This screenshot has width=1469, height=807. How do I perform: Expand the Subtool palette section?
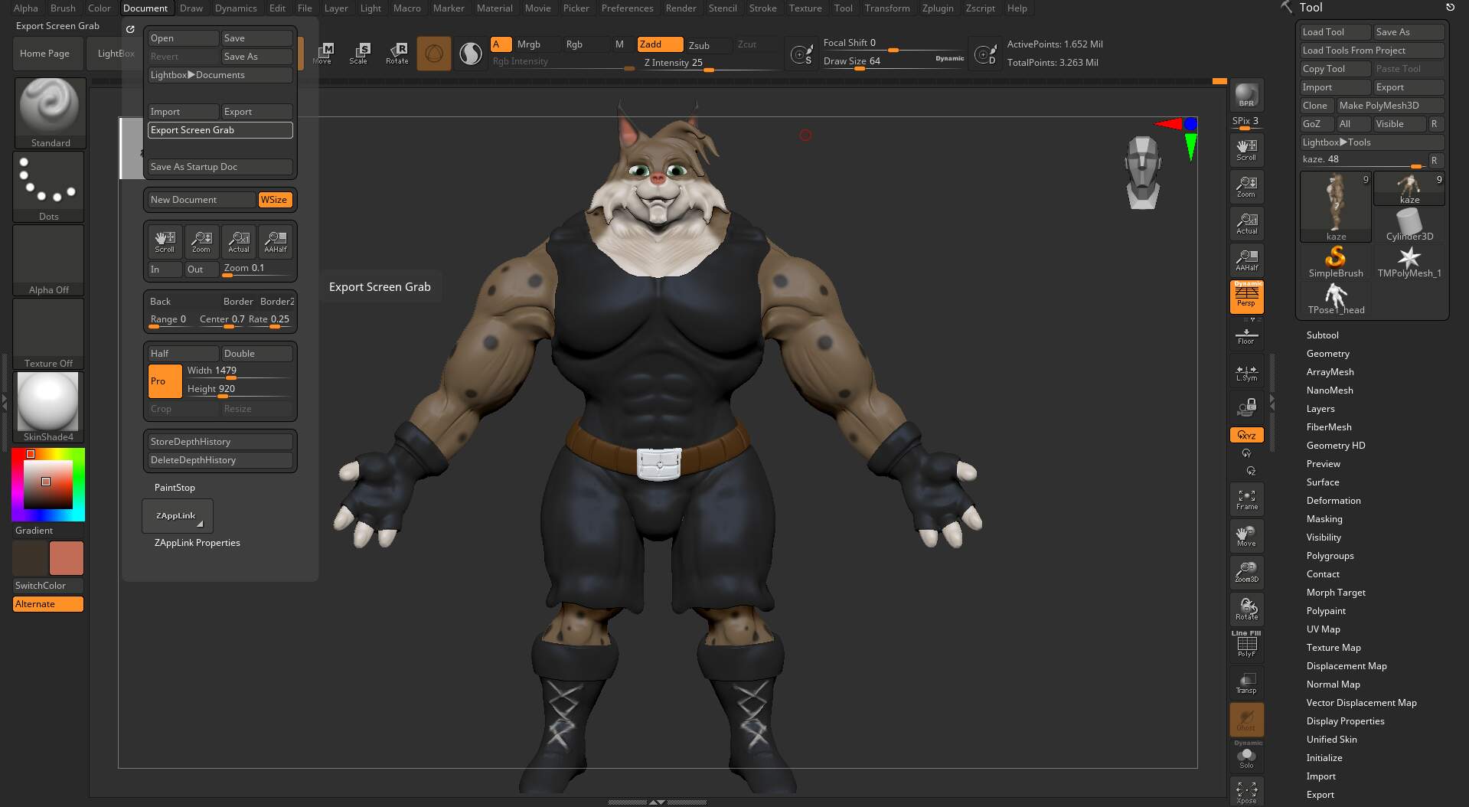pyautogui.click(x=1322, y=335)
